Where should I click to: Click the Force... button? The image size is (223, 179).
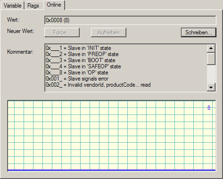click(62, 33)
